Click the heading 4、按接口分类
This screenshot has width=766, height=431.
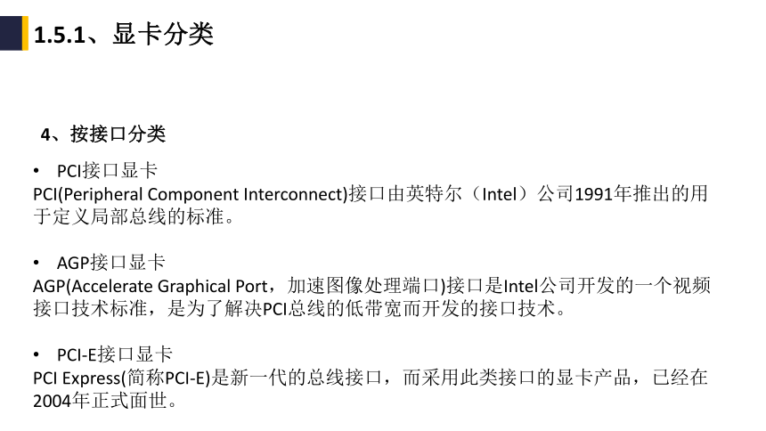click(x=103, y=134)
